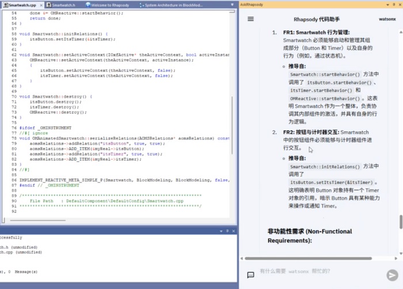Viewport: 403px width, 289px height.
Task: Click the chat panel vertical scrollbar thumb
Action: (x=401, y=222)
